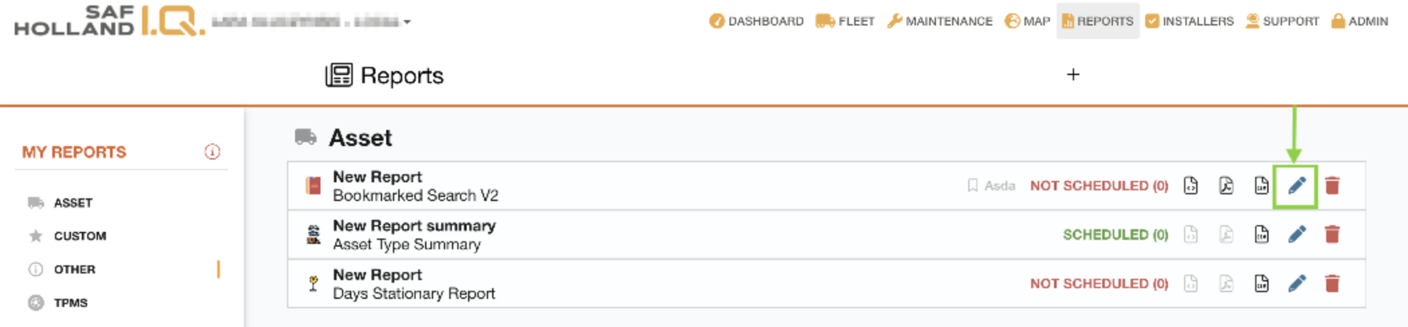Image resolution: width=1408 pixels, height=327 pixels.
Task: Click the add new report plus icon
Action: [1073, 74]
